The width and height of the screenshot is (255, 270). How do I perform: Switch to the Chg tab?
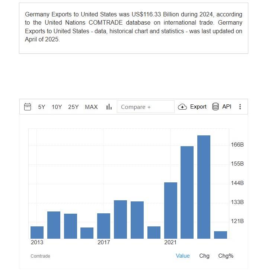(204, 256)
